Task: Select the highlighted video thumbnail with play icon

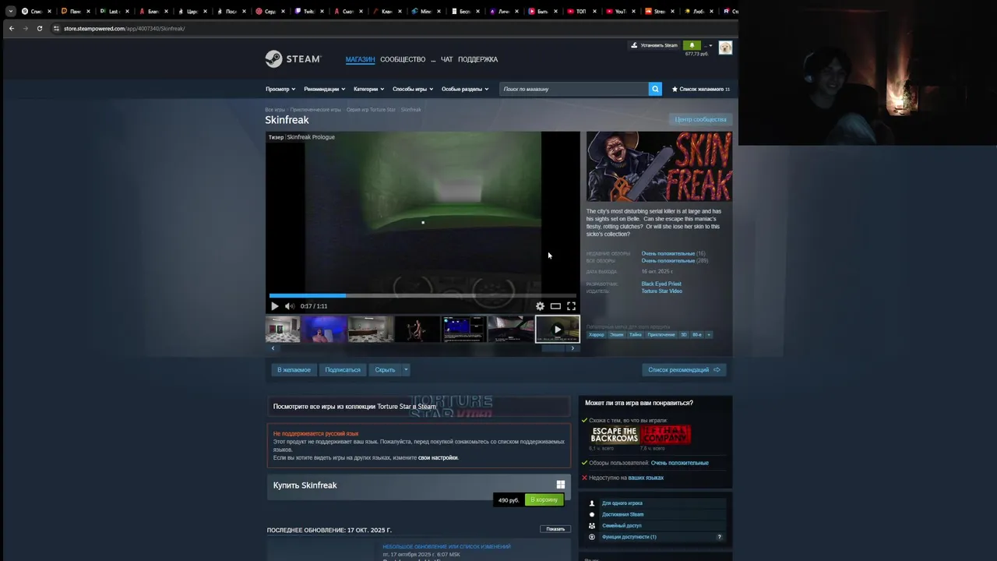Action: point(557,329)
